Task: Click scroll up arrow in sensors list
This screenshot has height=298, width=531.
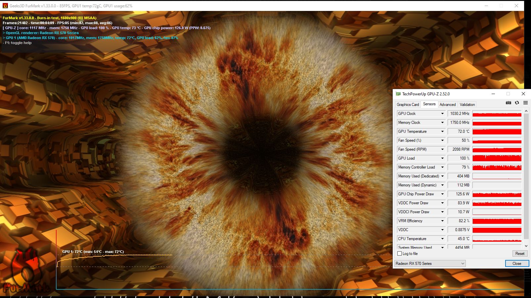Action: click(526, 111)
